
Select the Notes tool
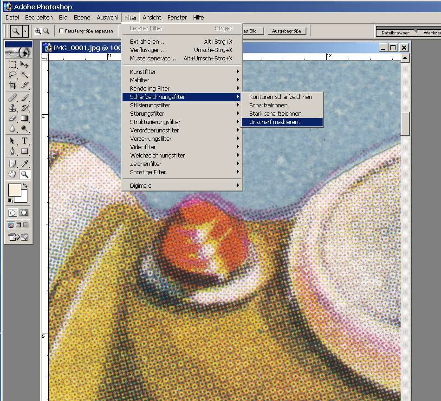point(13,164)
